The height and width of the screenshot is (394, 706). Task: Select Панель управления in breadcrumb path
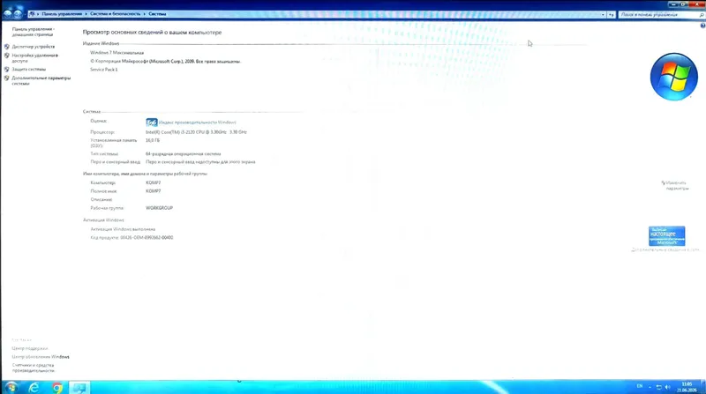pos(62,14)
